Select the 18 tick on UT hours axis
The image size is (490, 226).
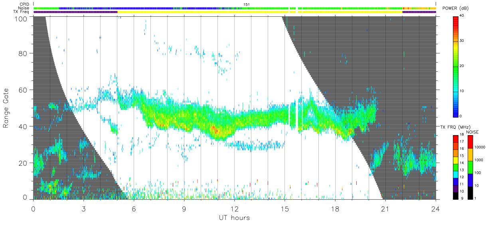tap(335, 208)
